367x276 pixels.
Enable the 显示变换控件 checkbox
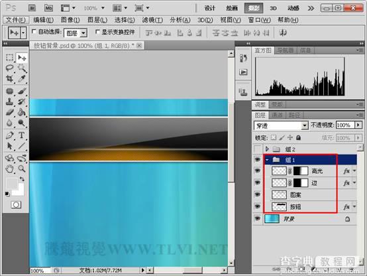tap(97, 31)
